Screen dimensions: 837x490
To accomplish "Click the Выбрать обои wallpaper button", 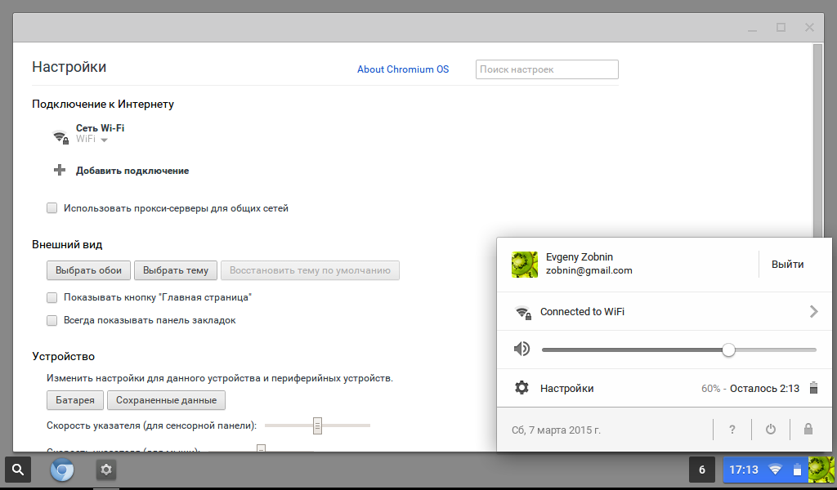I will tap(88, 270).
